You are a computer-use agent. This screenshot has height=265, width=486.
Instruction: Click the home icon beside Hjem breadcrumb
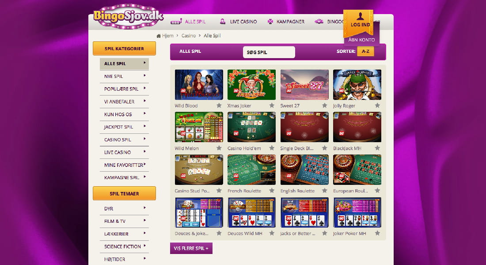[x=159, y=36]
